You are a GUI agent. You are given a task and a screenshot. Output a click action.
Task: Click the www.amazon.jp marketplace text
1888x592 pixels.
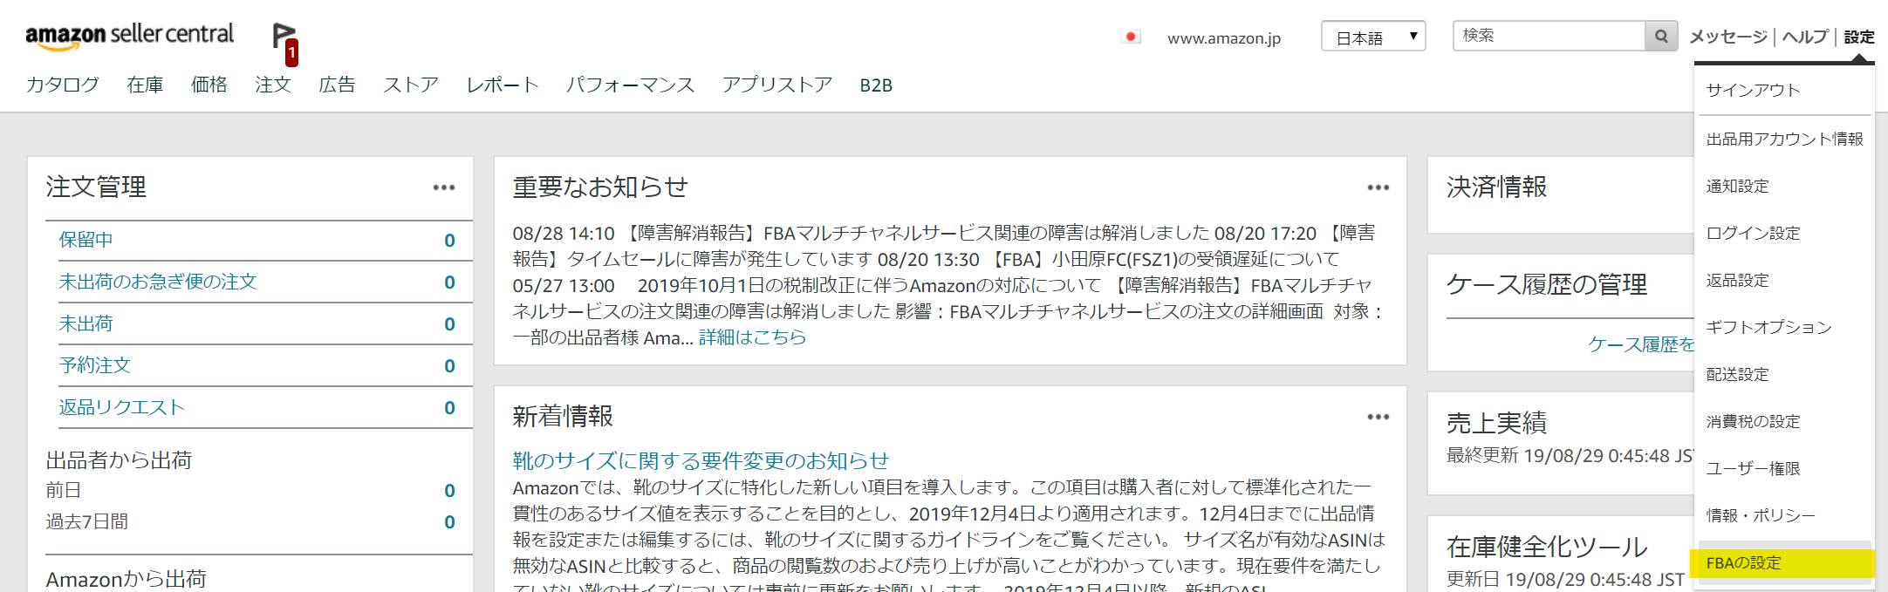coord(1224,37)
